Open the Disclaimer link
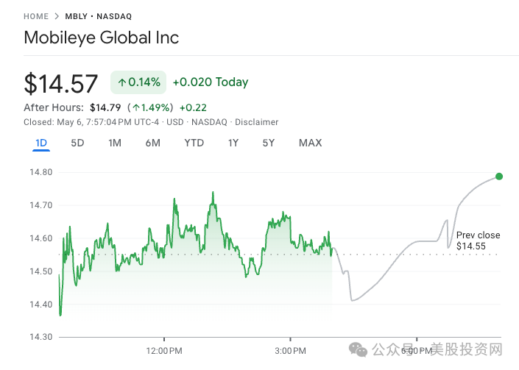The image size is (519, 370). pyautogui.click(x=256, y=122)
